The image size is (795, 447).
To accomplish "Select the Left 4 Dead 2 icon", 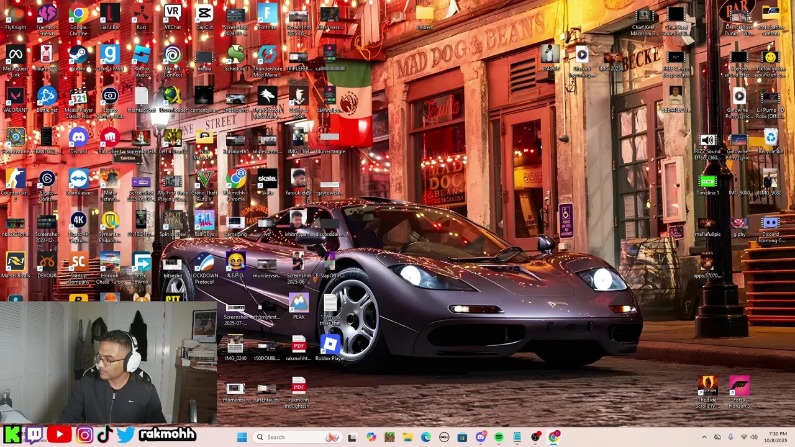I will pyautogui.click(x=173, y=142).
